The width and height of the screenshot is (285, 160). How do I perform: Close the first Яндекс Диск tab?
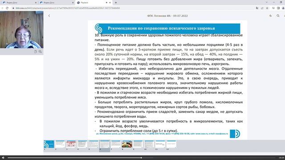36,3
